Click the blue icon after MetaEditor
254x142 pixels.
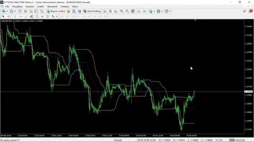[x=74, y=11]
